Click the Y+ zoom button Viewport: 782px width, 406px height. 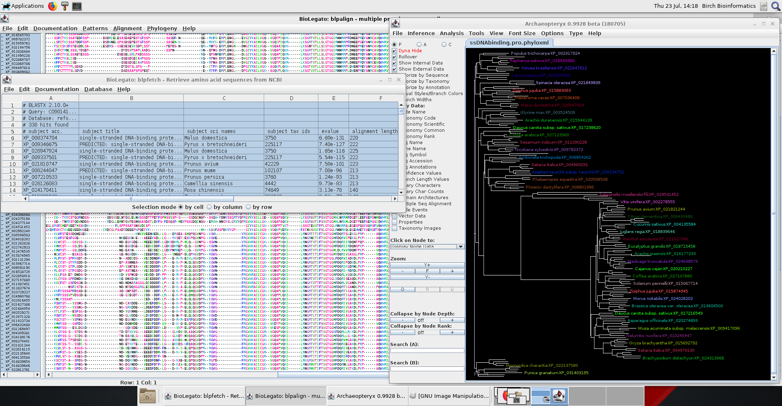(427, 265)
